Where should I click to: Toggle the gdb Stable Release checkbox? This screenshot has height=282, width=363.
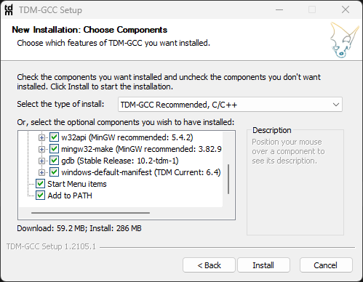(x=54, y=161)
